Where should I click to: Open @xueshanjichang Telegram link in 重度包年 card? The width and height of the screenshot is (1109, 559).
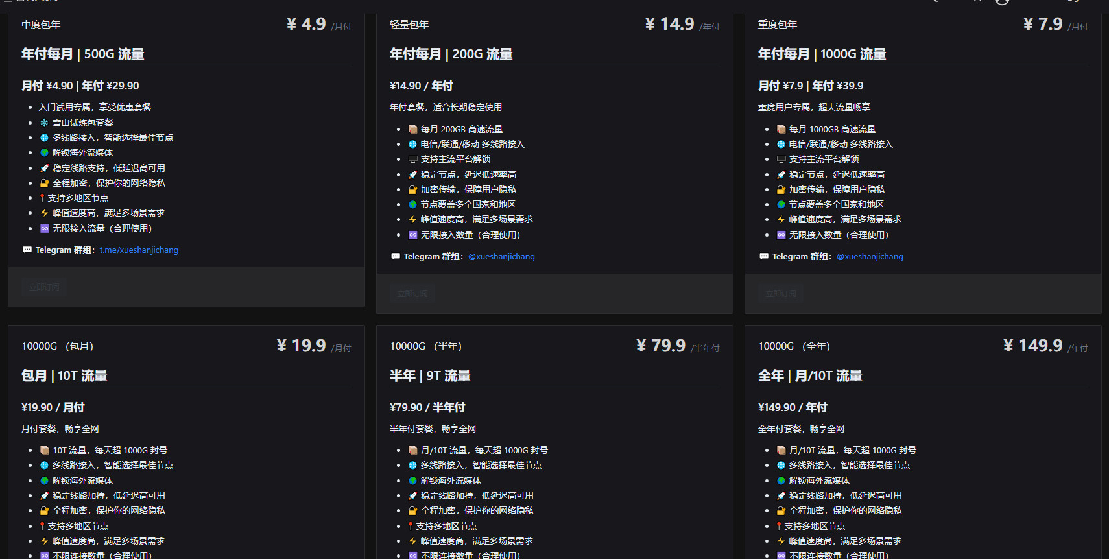870,256
